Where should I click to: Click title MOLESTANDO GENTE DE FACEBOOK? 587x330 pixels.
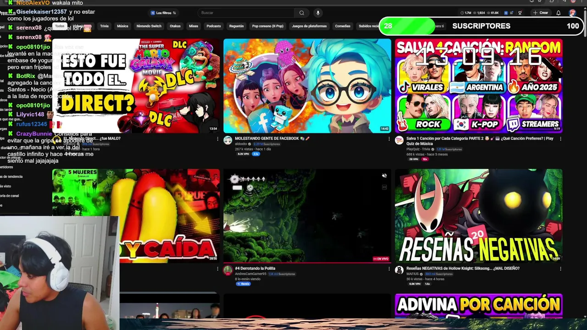click(272, 138)
